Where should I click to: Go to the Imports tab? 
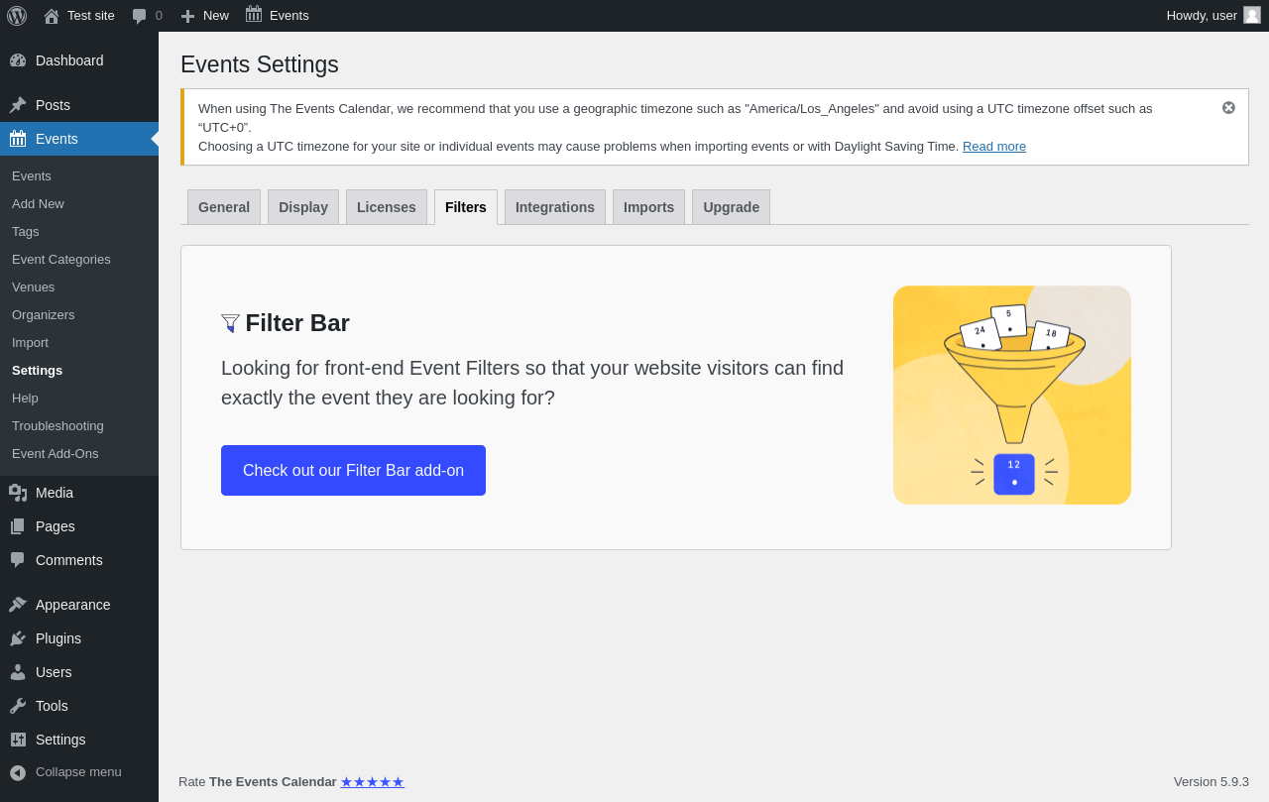click(x=648, y=207)
